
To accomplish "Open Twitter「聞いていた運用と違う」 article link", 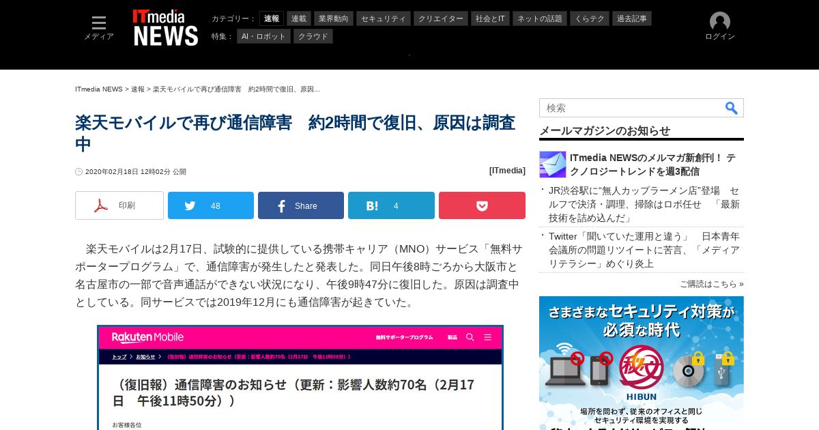I will [x=644, y=250].
